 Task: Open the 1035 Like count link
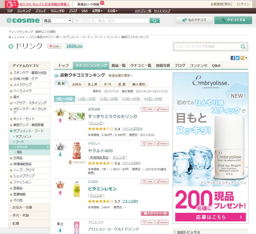pos(74,46)
